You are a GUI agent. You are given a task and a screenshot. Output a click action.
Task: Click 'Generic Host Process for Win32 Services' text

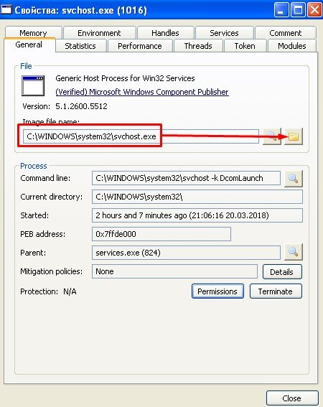125,78
